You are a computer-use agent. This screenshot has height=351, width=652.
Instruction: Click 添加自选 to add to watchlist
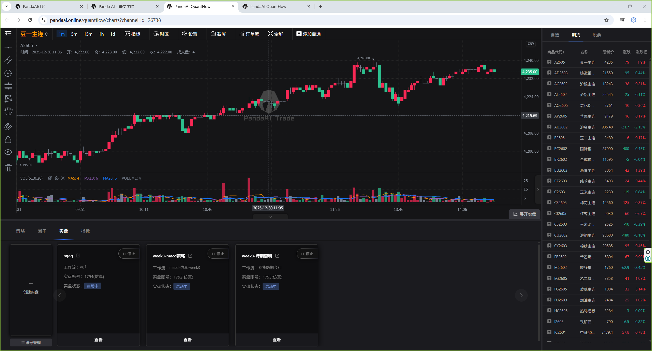coord(308,34)
